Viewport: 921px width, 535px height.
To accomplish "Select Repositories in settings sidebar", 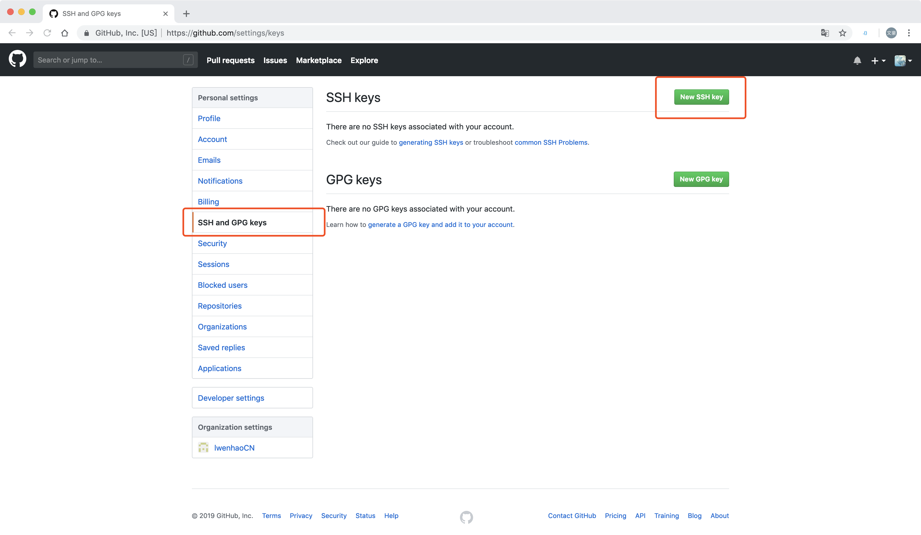I will [252, 306].
